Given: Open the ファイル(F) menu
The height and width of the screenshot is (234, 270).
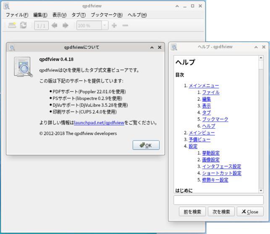Looking at the screenshot, I should [17, 15].
